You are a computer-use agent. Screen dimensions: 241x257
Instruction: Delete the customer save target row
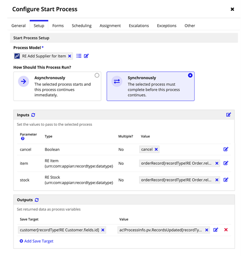[226, 230]
